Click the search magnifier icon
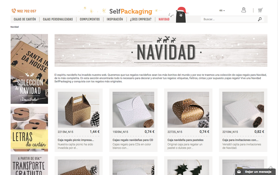 [260, 19]
